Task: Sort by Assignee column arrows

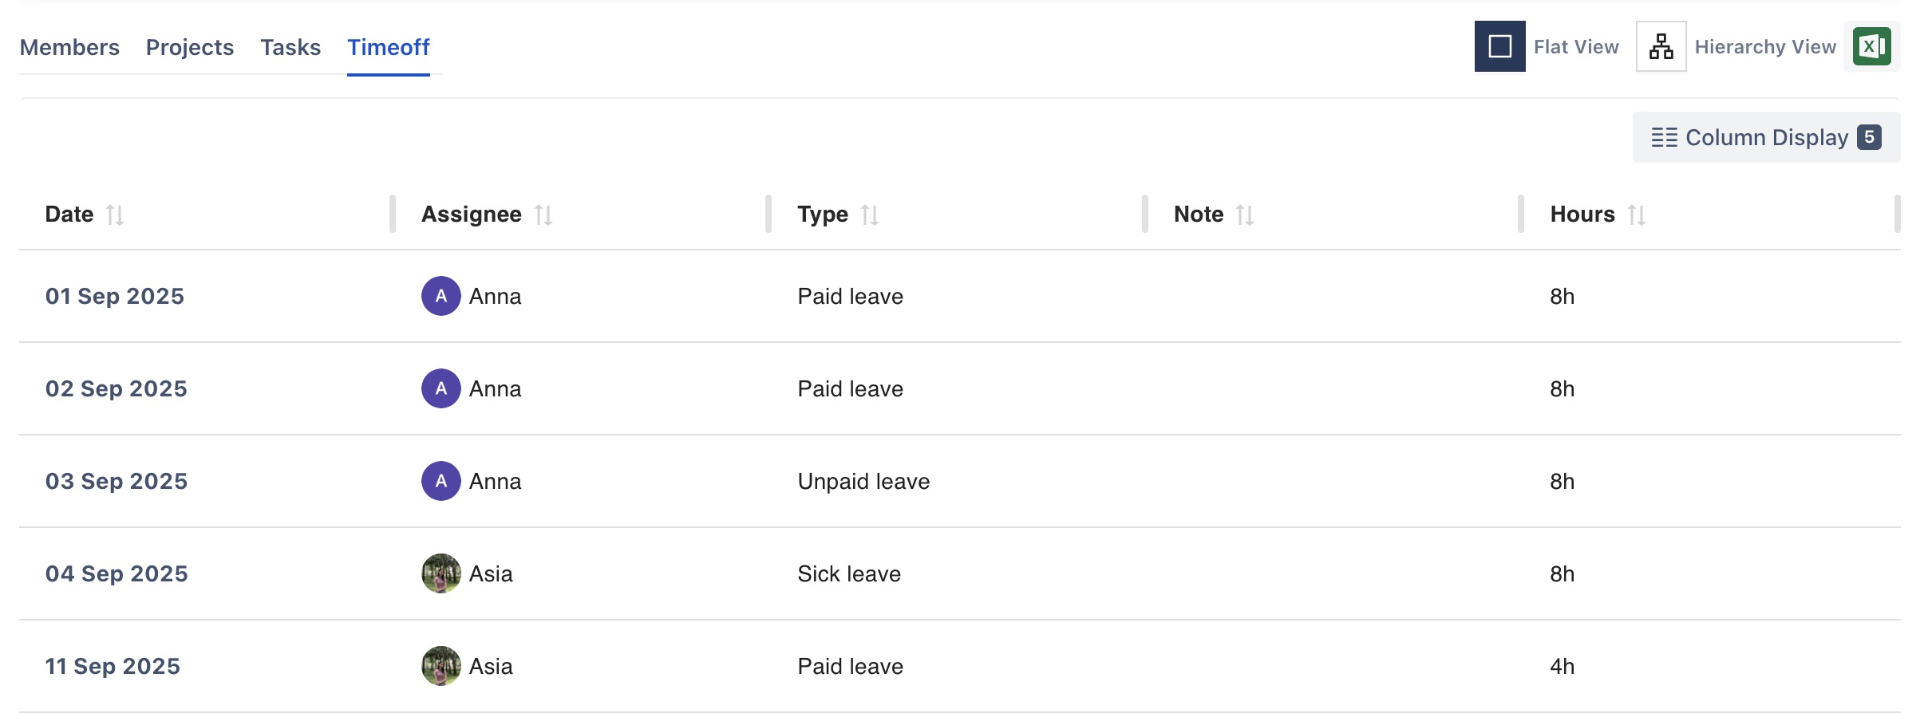Action: click(x=543, y=215)
